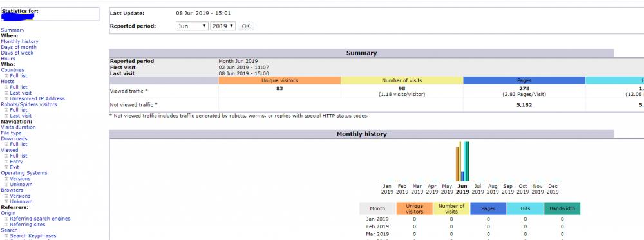This screenshot has width=644, height=240.
Task: Click the page icon beside Entry
Action: pyautogui.click(x=6, y=162)
